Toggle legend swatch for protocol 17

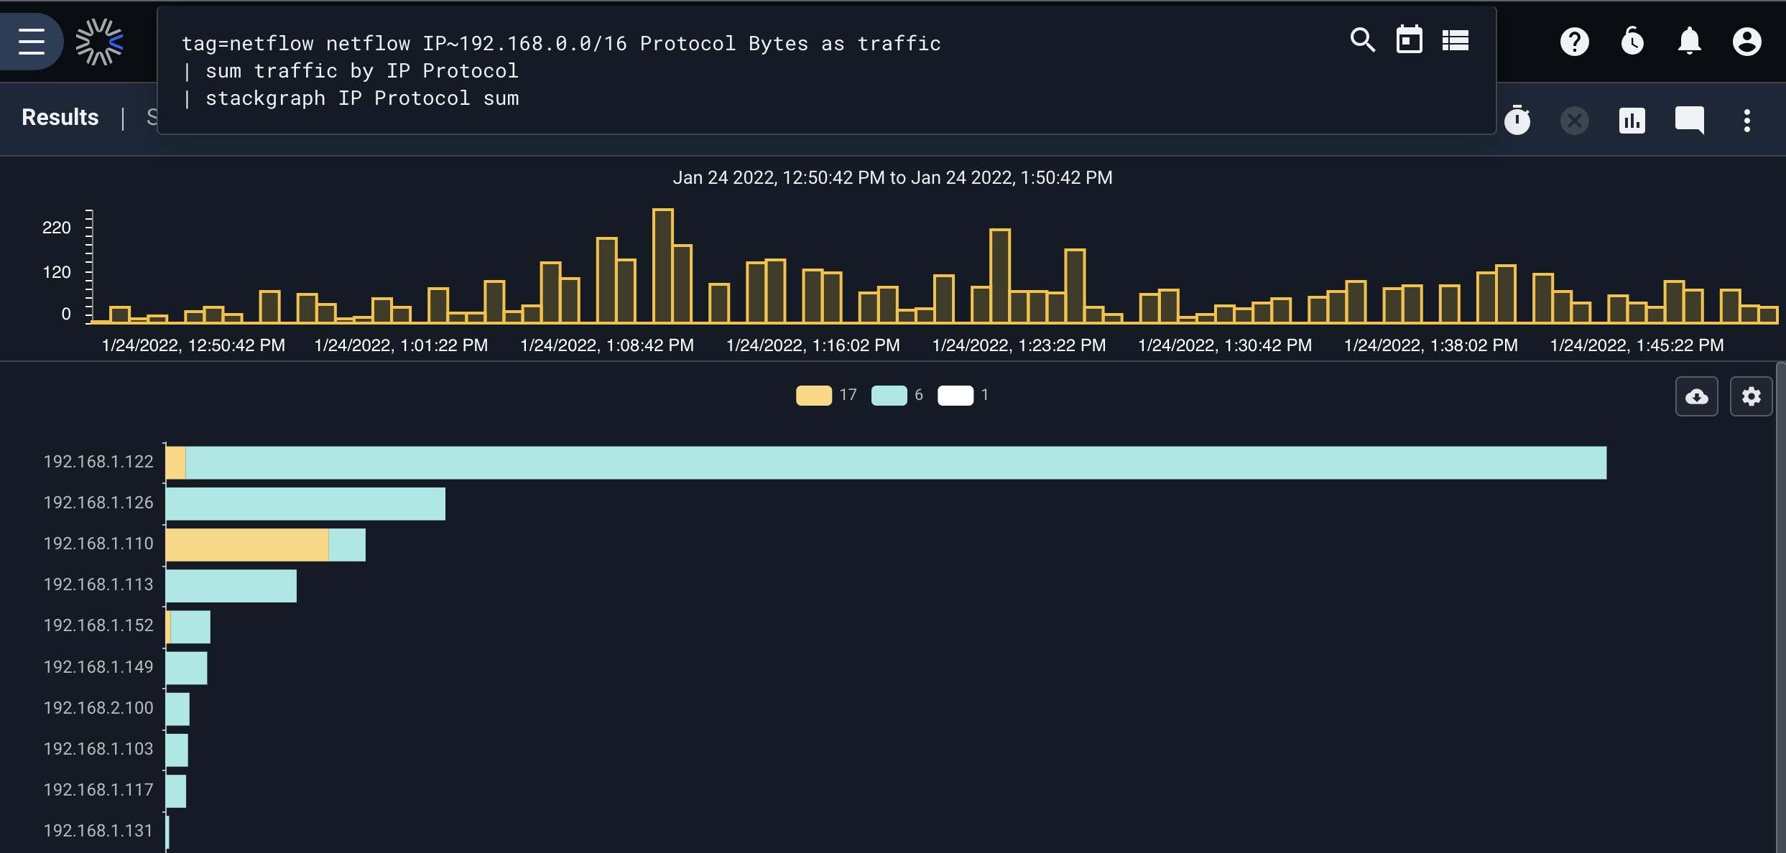click(813, 396)
